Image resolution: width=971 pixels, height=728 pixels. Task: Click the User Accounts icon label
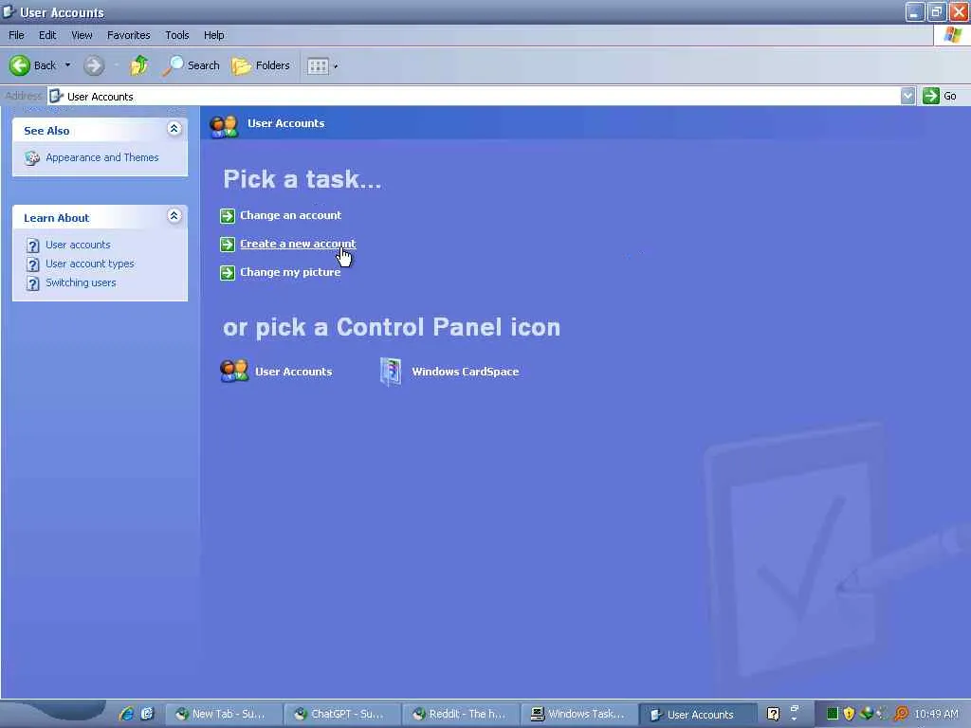[x=294, y=372]
